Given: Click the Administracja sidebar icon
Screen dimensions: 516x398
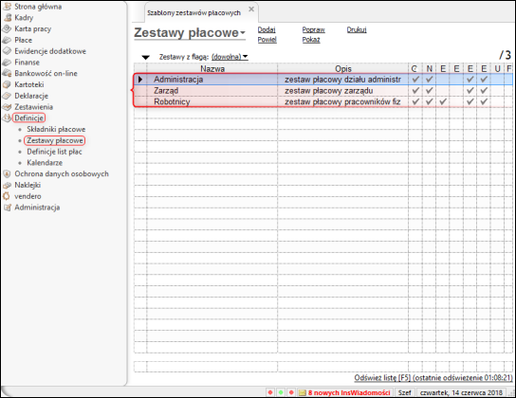Looking at the screenshot, I should pos(8,208).
